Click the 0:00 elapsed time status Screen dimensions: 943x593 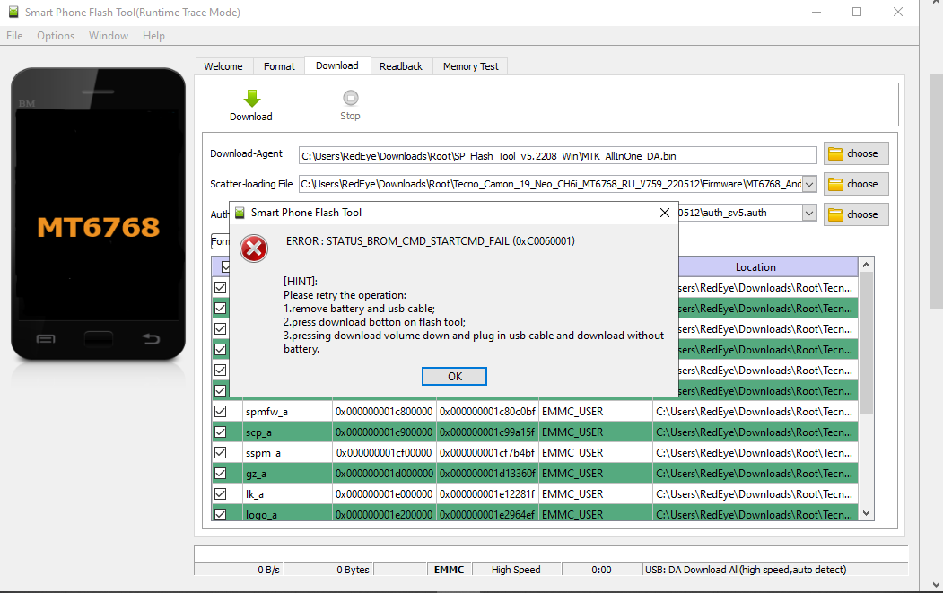601,570
